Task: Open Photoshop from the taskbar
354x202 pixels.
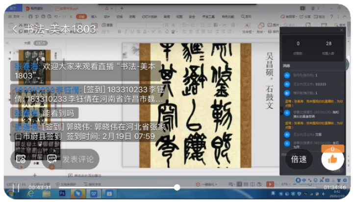Action: tap(62, 194)
